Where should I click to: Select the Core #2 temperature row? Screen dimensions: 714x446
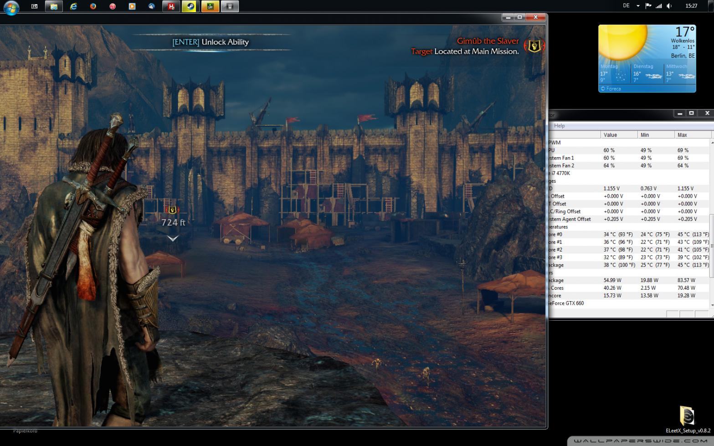[x=629, y=250]
